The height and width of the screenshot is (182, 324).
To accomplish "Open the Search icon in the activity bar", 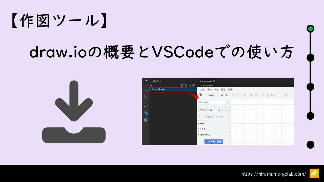I will click(146, 89).
